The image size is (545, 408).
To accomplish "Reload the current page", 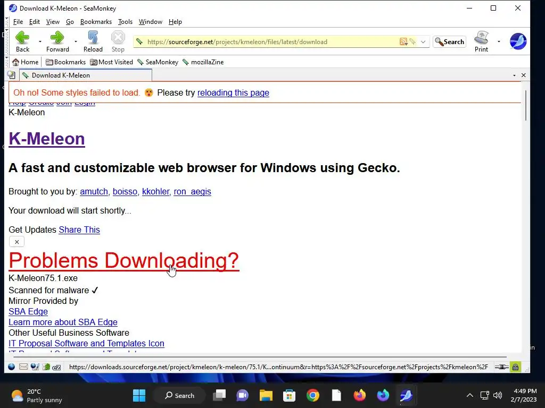I will tap(93, 41).
